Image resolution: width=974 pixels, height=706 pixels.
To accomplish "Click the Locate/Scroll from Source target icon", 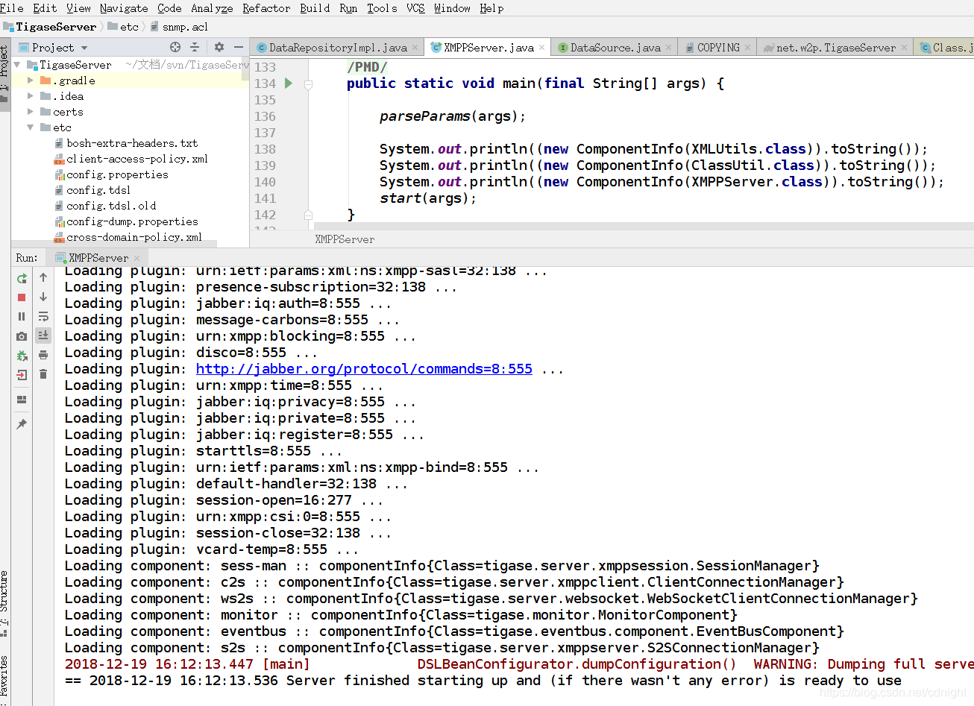I will pos(175,47).
